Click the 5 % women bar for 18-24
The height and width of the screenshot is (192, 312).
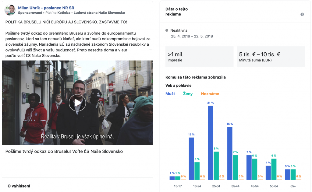(197, 171)
